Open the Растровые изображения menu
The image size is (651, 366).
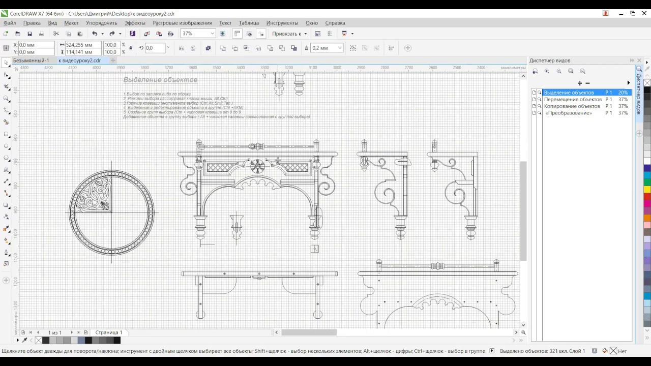(x=182, y=23)
